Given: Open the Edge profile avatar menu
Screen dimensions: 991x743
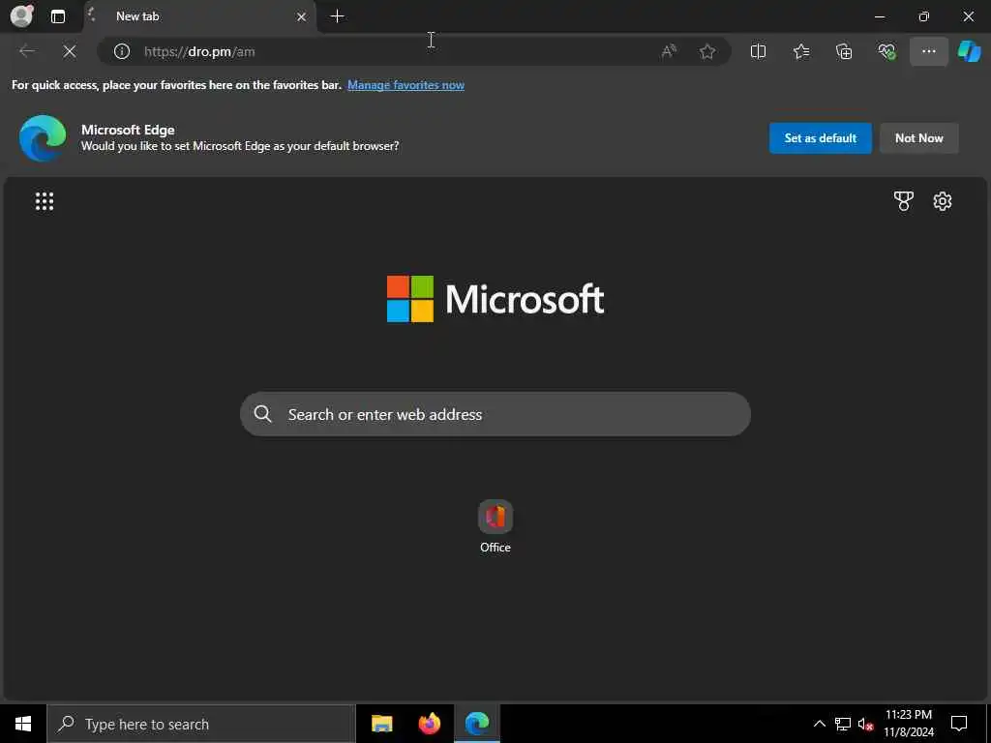Looking at the screenshot, I should pos(21,15).
